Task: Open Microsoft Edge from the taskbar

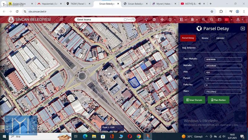Action: (85, 136)
